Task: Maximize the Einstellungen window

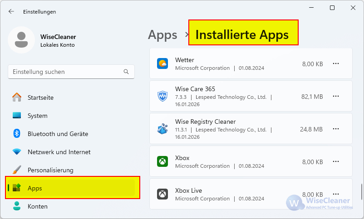Action: tap(332, 8)
